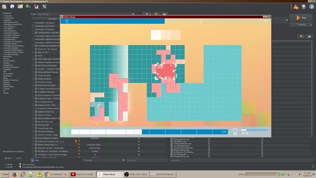Image resolution: width=316 pixels, height=178 pixels.
Task: Select the <Contains Textures> category
Action: (x=12, y=35)
